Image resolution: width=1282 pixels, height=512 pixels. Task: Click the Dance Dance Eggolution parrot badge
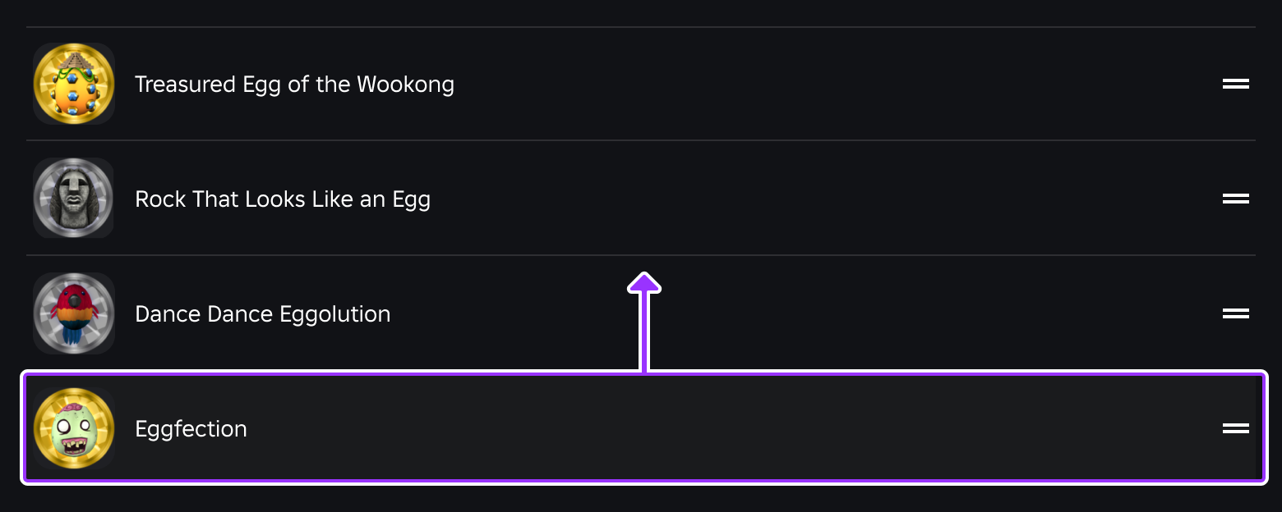[x=73, y=313]
